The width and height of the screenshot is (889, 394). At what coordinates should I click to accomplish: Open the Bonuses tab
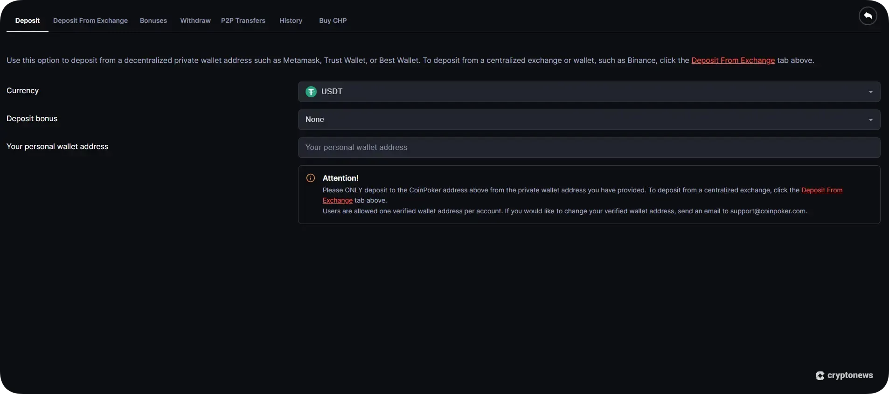[153, 20]
